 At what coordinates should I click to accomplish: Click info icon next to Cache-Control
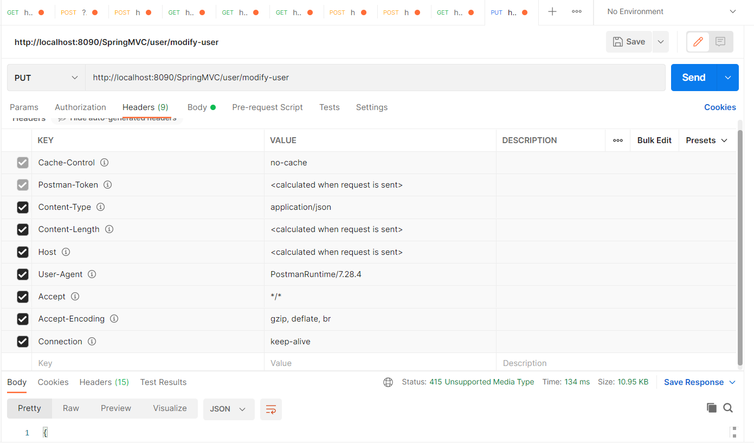tap(105, 163)
